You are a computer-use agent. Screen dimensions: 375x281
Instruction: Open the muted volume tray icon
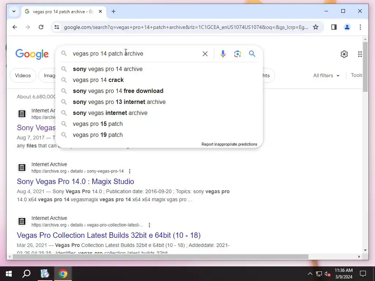coord(328,274)
